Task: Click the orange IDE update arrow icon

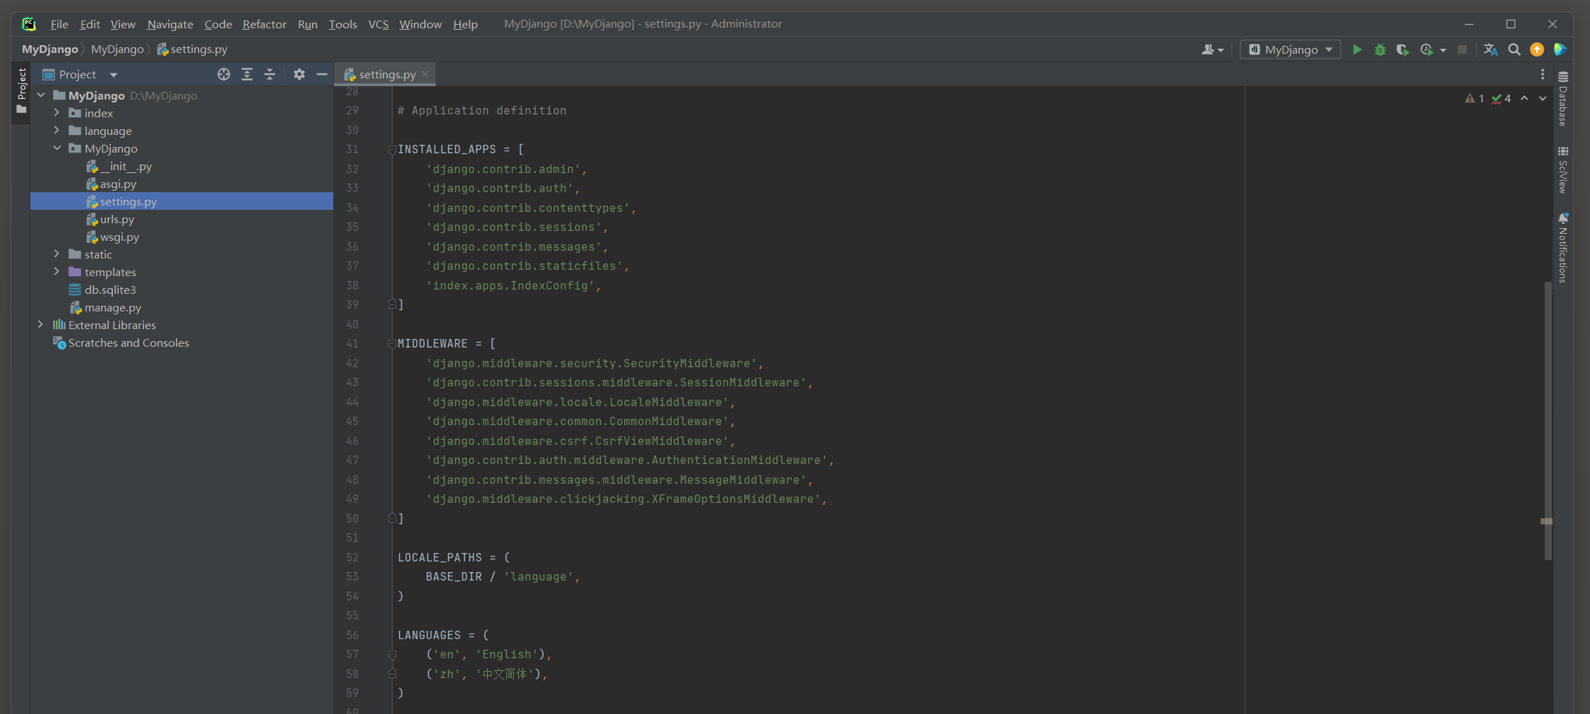Action: [x=1537, y=49]
